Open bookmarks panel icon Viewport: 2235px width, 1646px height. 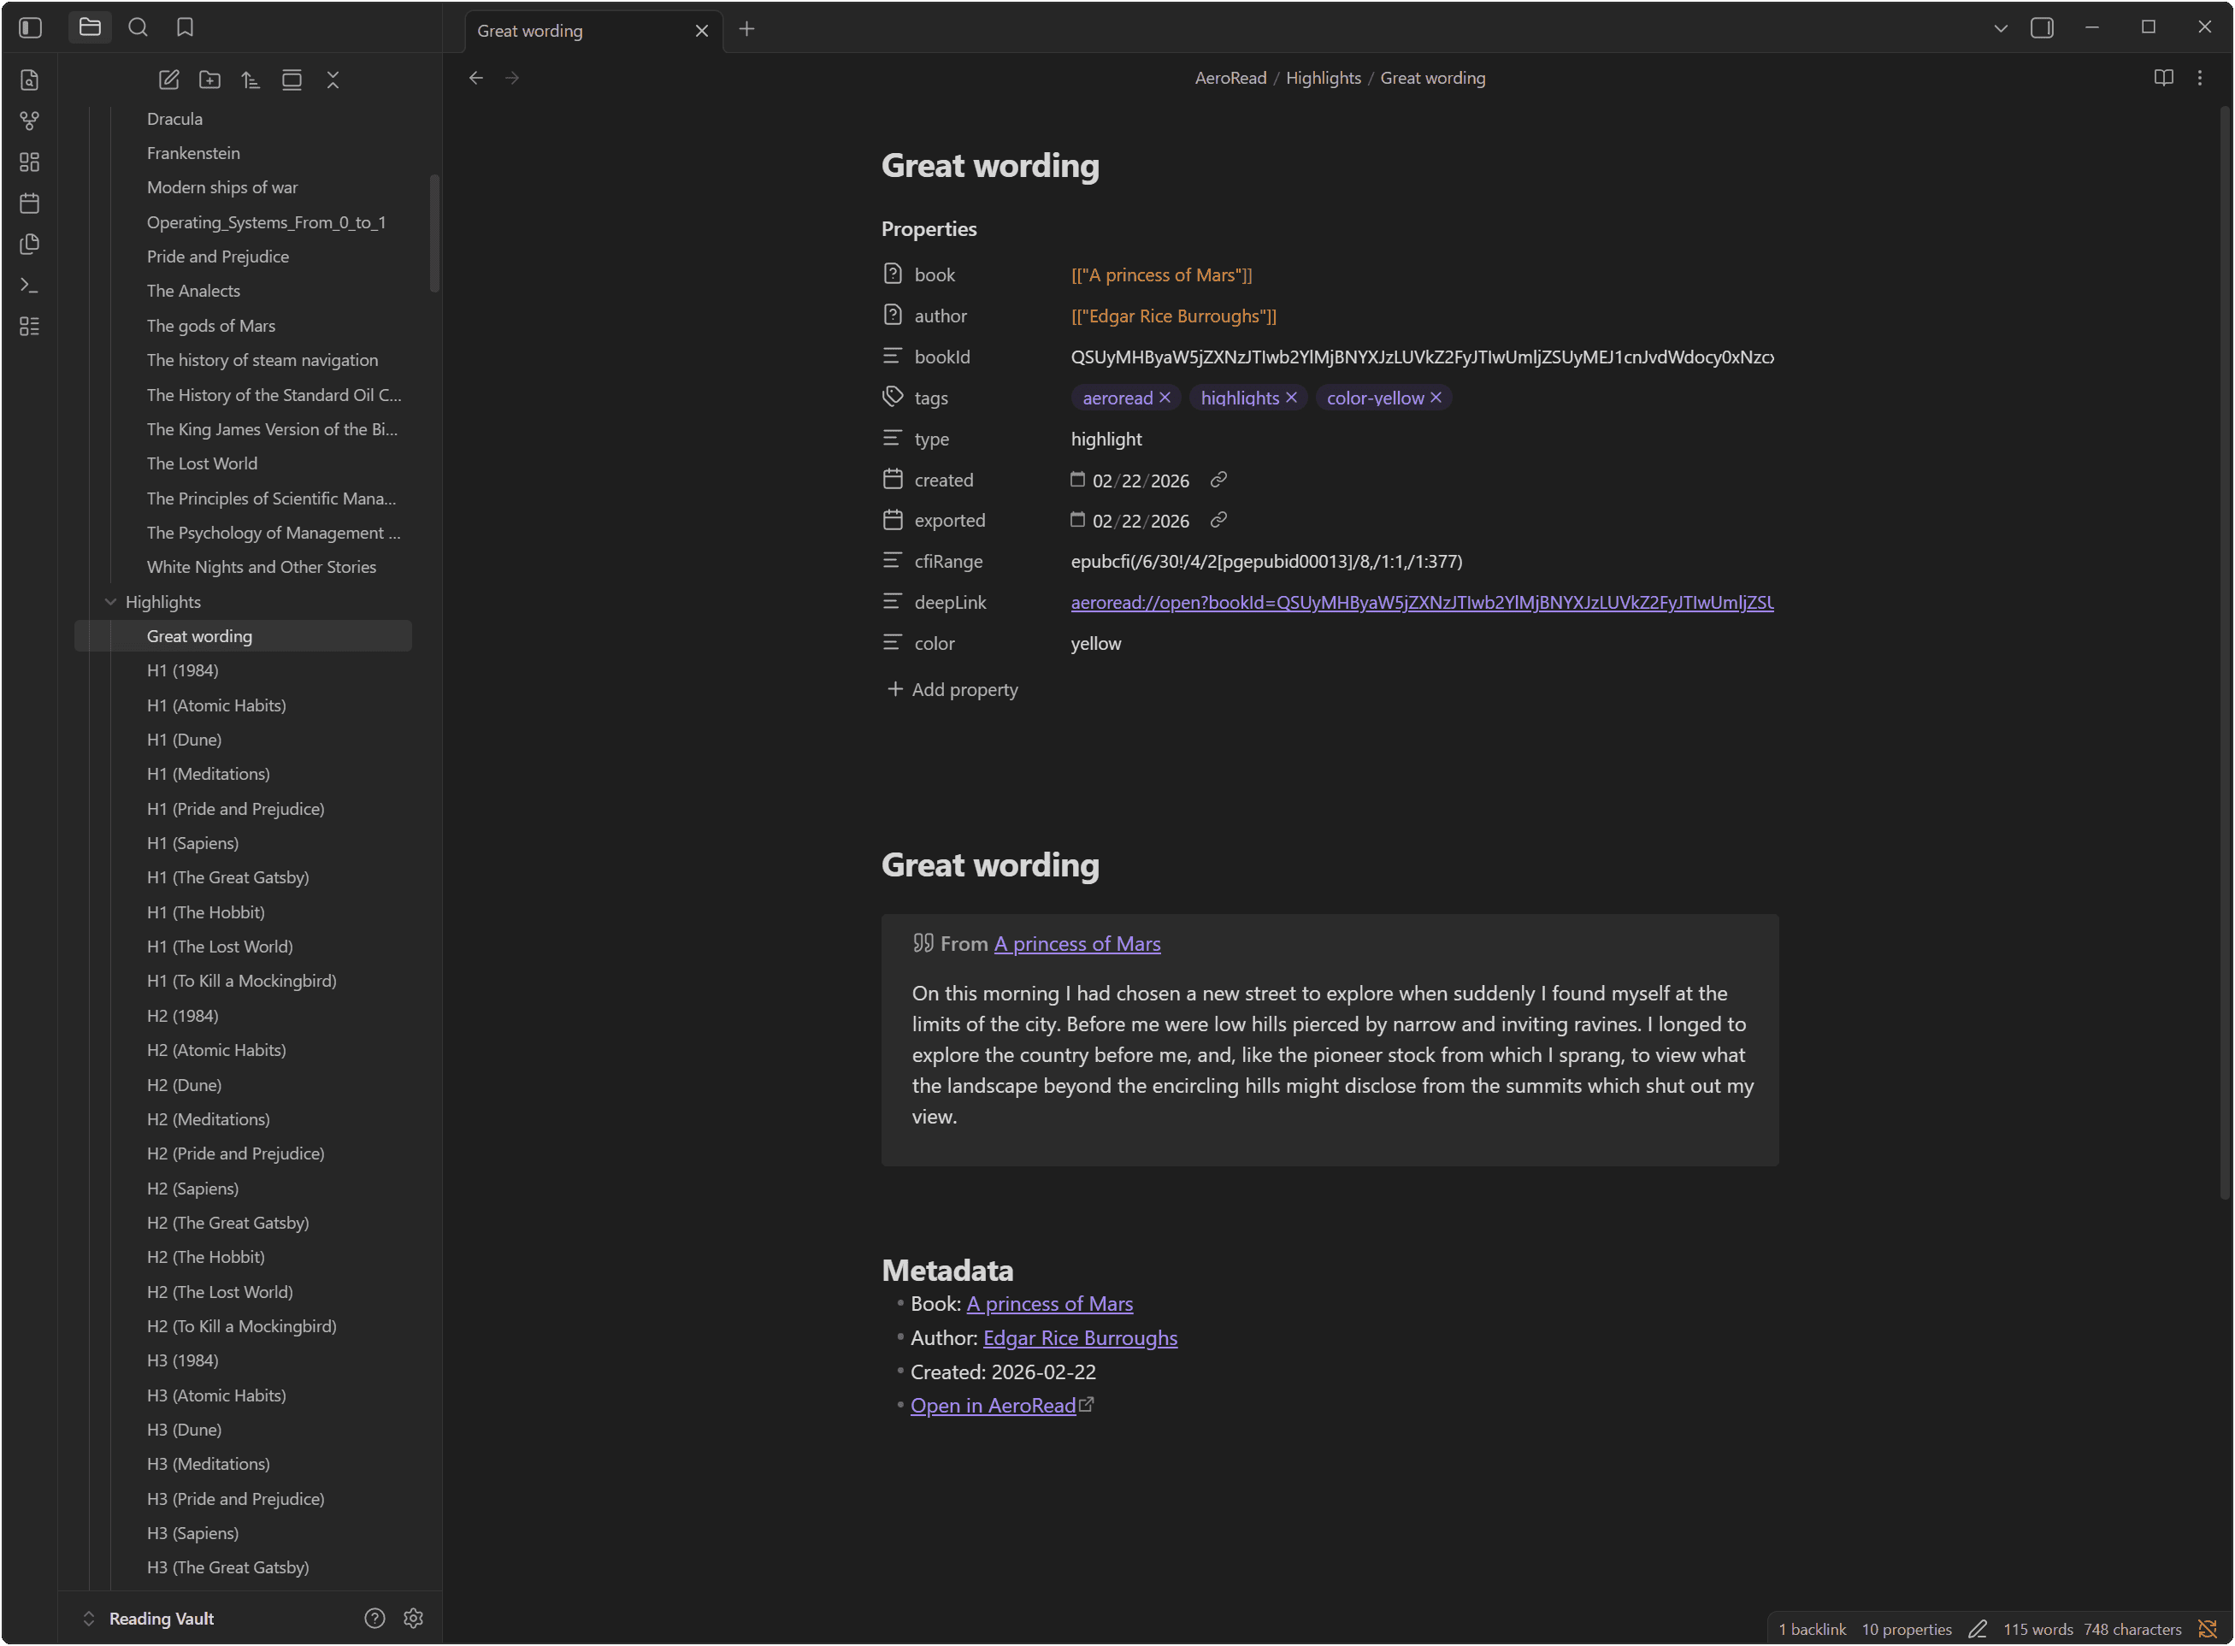pyautogui.click(x=186, y=28)
